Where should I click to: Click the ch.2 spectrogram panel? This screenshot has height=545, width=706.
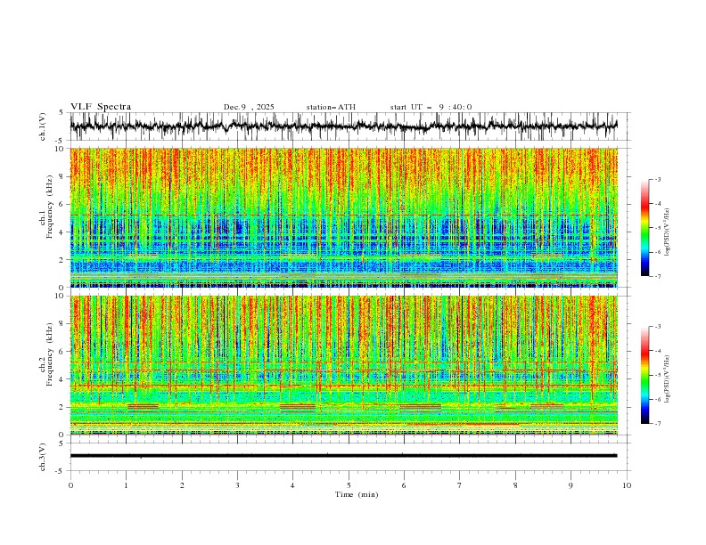point(344,365)
